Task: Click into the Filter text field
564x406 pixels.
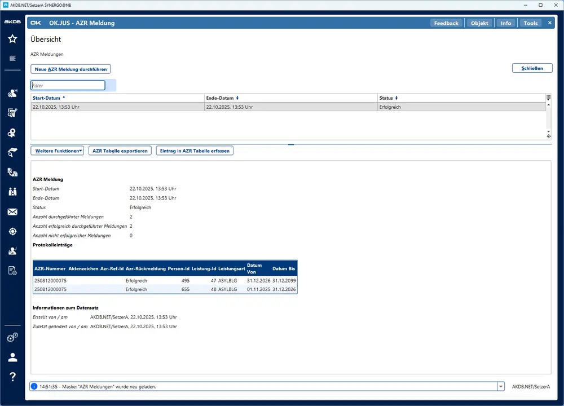Action: [68, 86]
